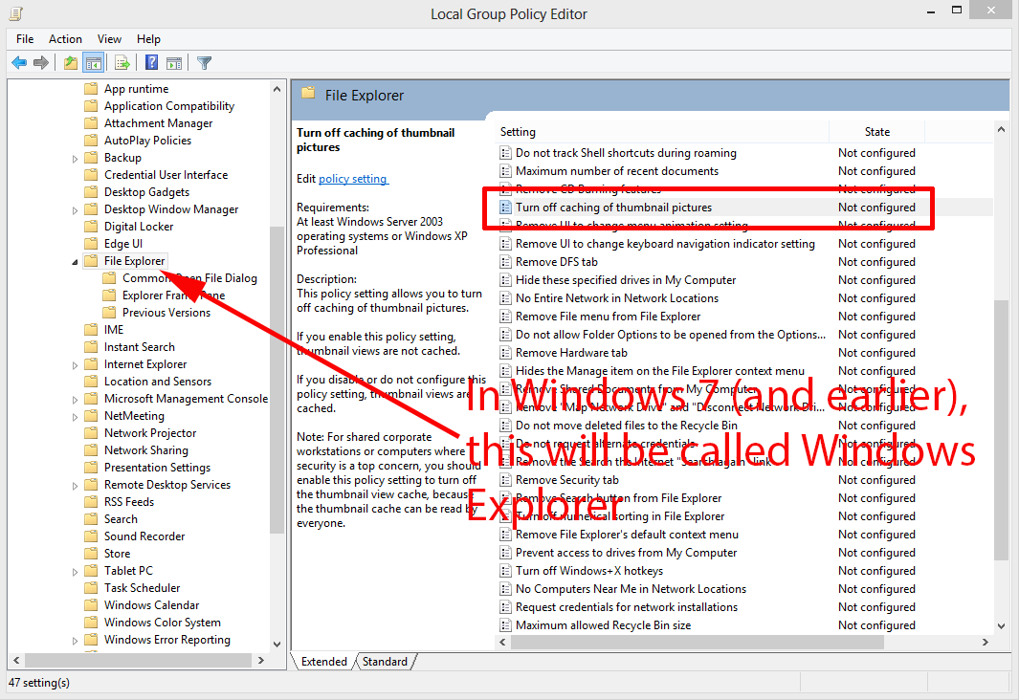Click settings list scroll right arrow

(986, 642)
